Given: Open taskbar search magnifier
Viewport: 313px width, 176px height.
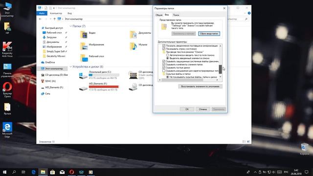Looking at the screenshot, I should [x=14, y=172].
